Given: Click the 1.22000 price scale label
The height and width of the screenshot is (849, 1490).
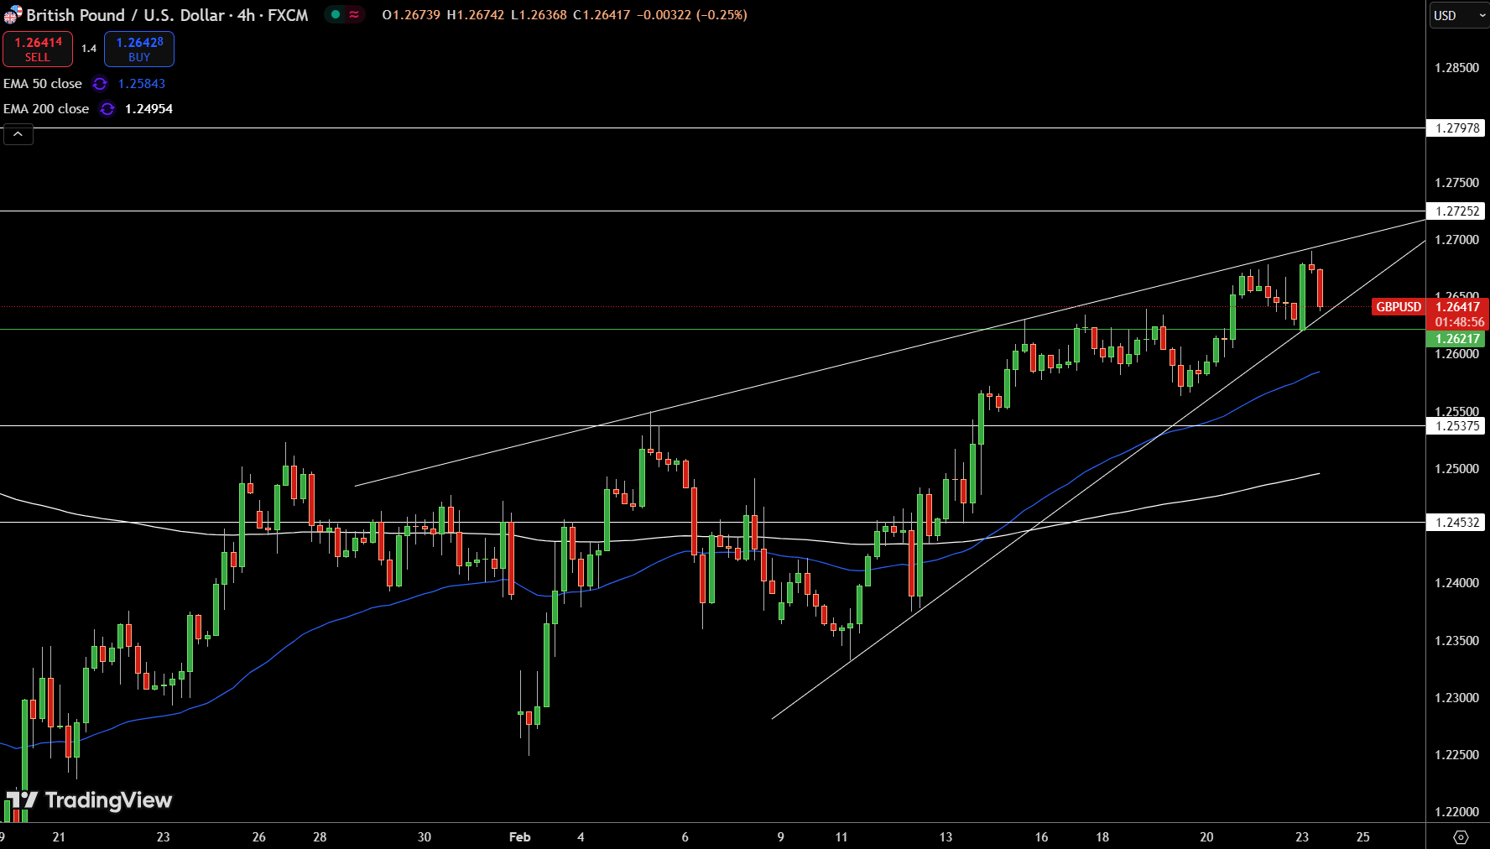Looking at the screenshot, I should pos(1456,812).
